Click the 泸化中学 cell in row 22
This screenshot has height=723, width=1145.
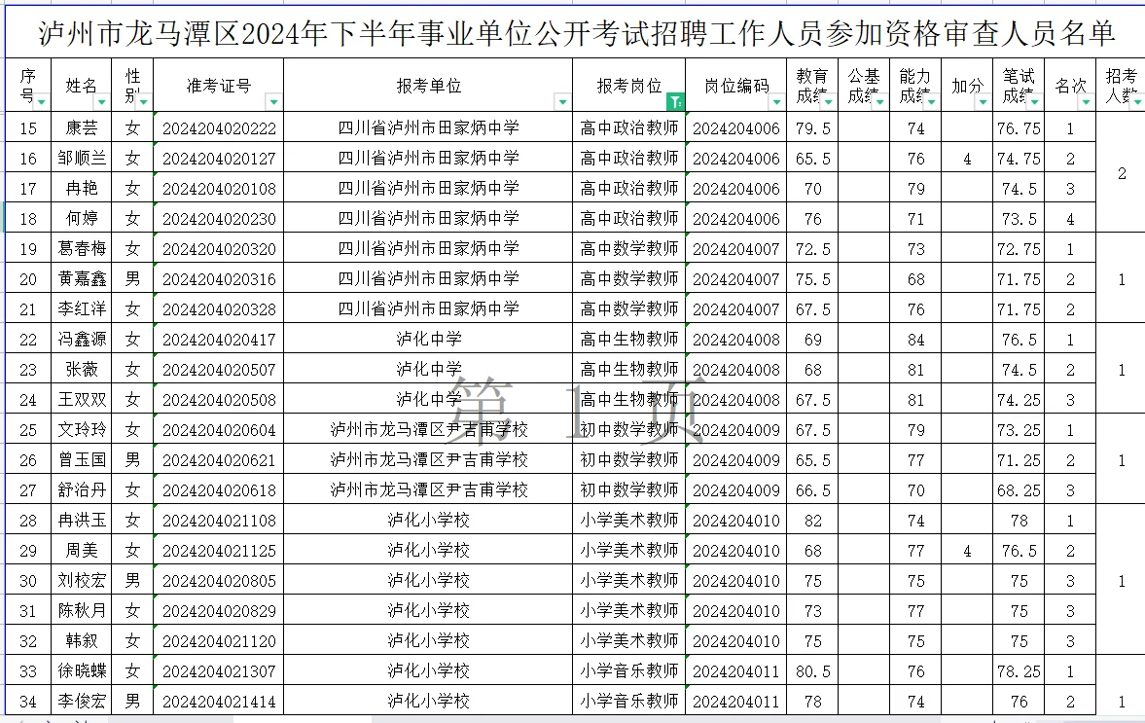coord(423,339)
